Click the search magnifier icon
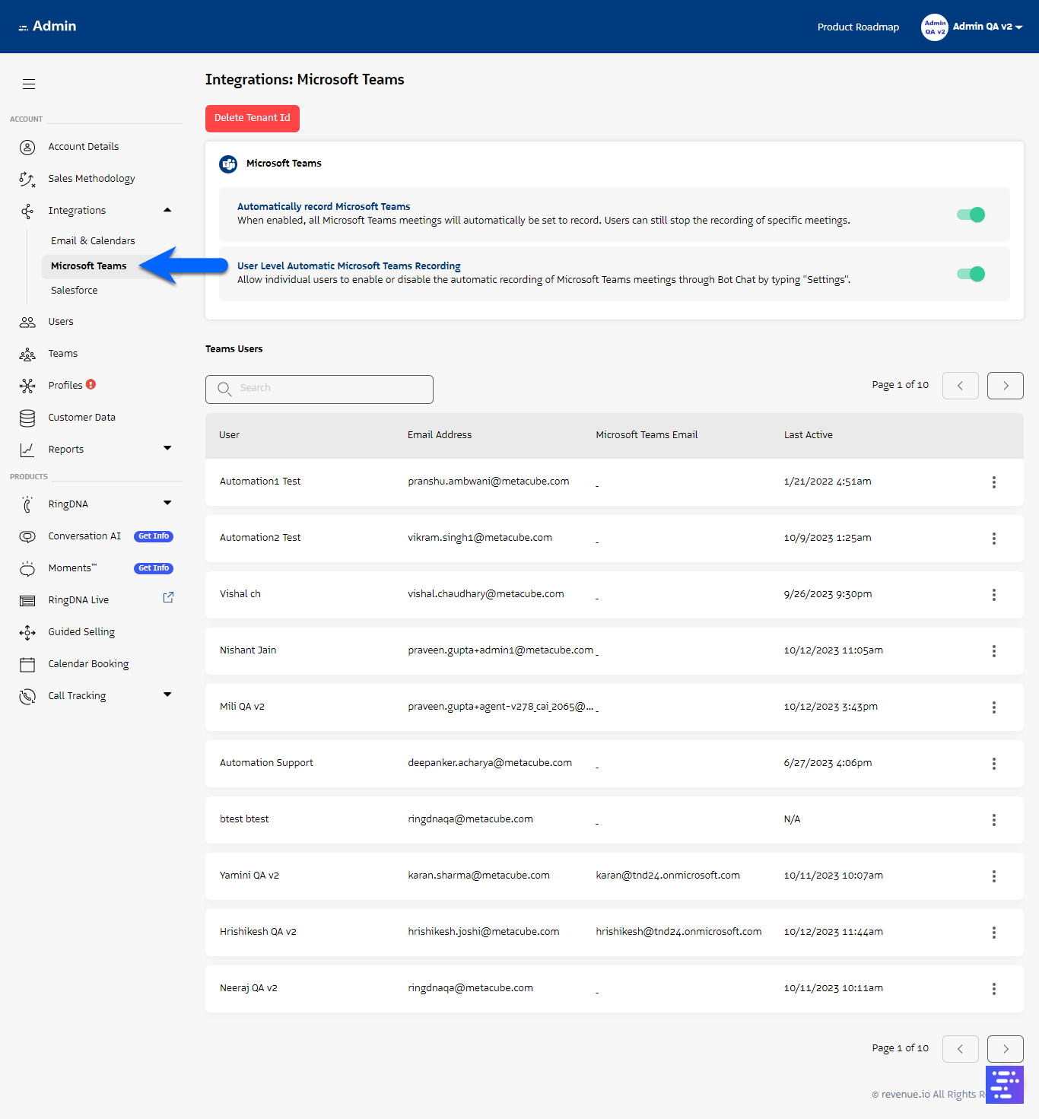 [224, 389]
